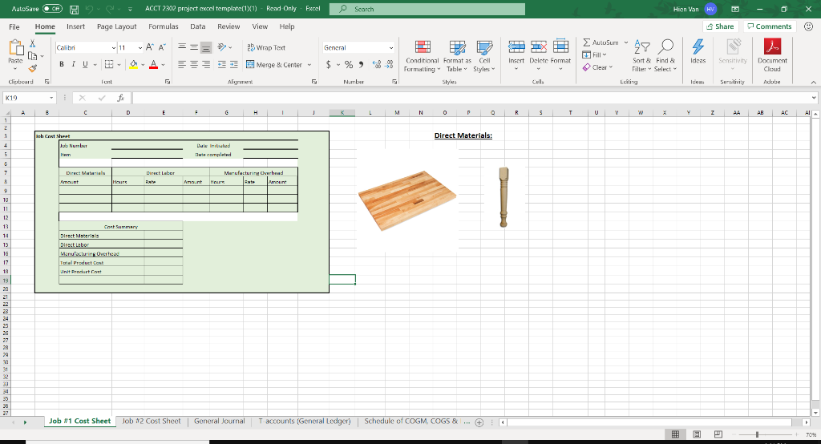Align text to the left
The image size is (821, 444).
[182, 64]
